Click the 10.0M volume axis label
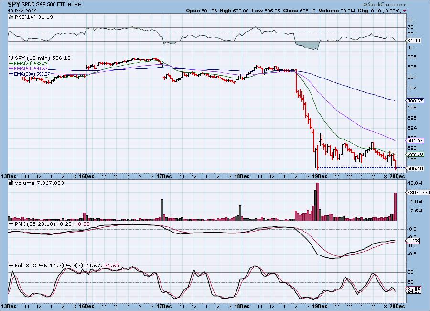This screenshot has width=430, height=311. coord(415,183)
